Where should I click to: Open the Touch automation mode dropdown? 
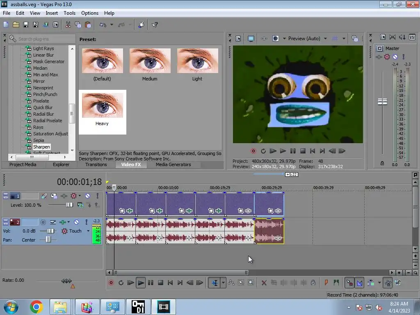pyautogui.click(x=88, y=231)
